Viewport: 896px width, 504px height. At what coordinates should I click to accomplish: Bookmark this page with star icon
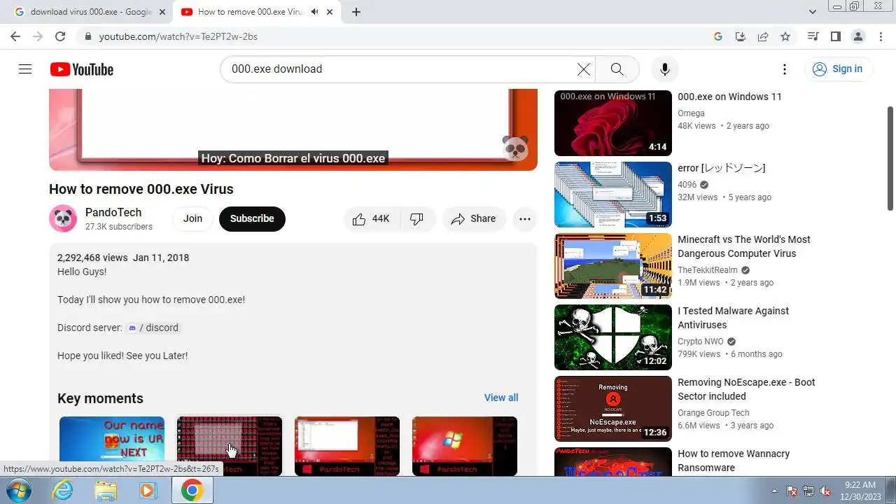[x=785, y=36]
